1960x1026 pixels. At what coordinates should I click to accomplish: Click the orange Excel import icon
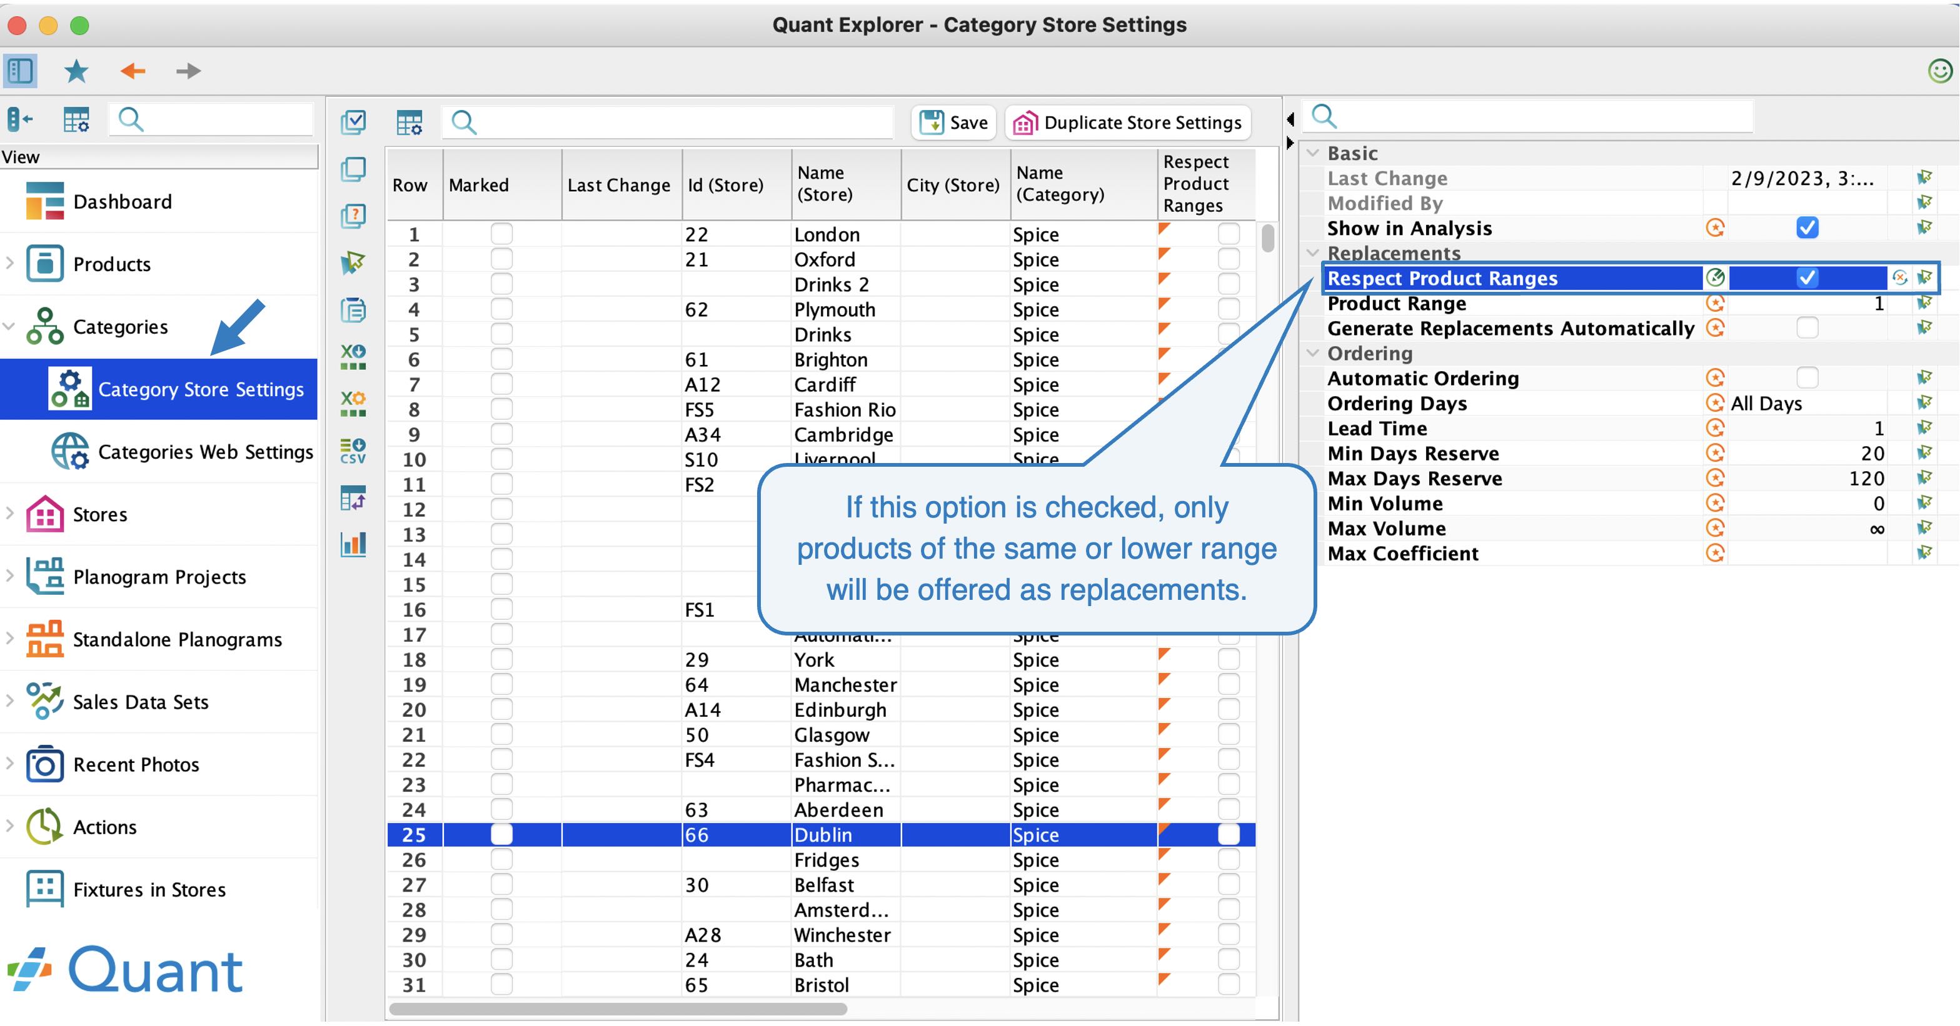point(353,403)
